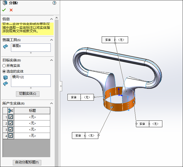
Task: Open help with the question mark icon
Action: click(x=54, y=3)
